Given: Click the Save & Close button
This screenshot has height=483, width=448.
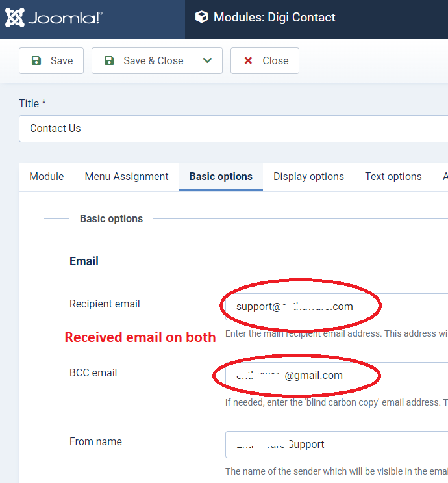Looking at the screenshot, I should point(142,60).
